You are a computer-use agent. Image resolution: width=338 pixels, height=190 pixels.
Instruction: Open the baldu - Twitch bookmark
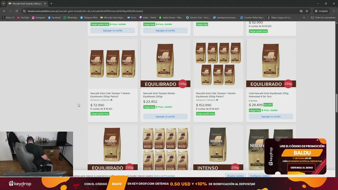[x=148, y=18]
